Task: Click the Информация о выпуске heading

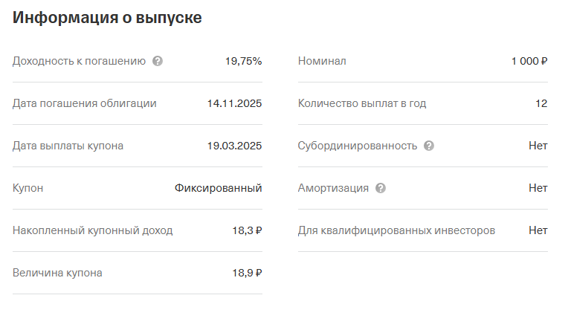Action: 107,19
